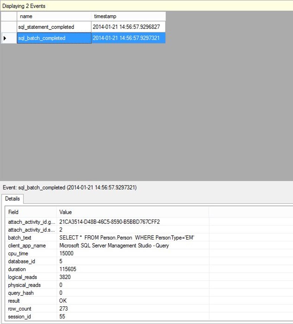Screen dimensions: 293x324
Task: Select the logical_reads field
Action: tap(22, 277)
